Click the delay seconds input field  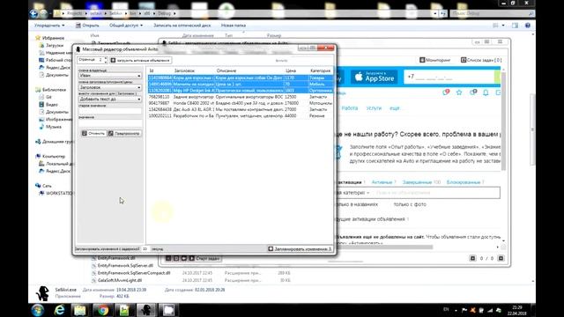(x=145, y=248)
